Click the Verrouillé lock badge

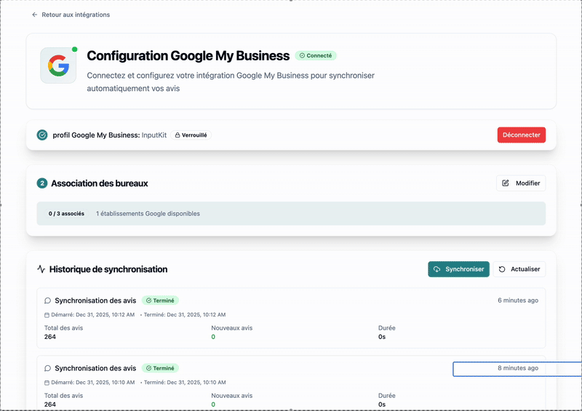pyautogui.click(x=191, y=135)
